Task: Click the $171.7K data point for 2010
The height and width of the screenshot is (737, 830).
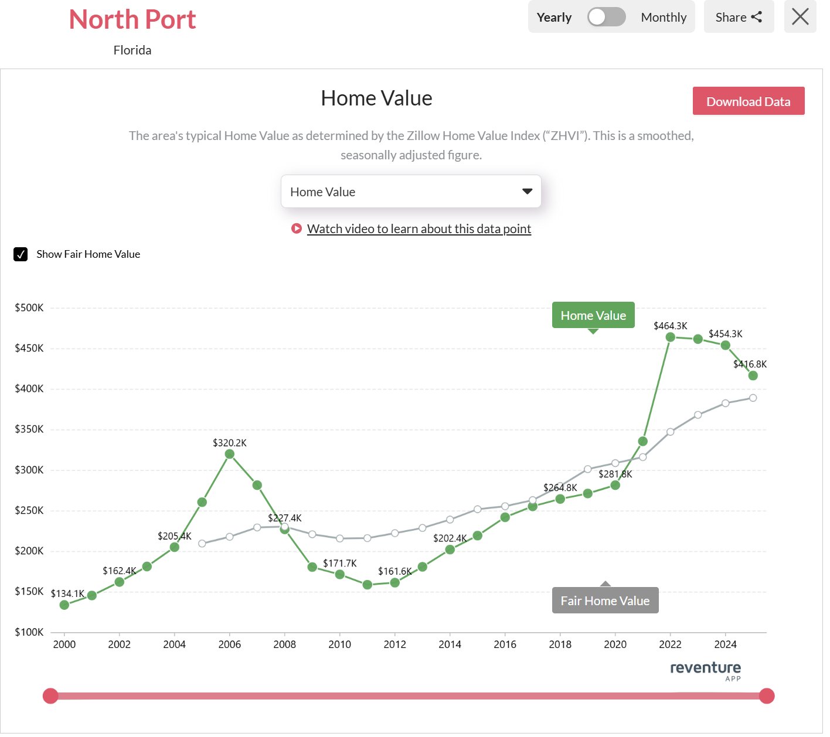Action: (x=340, y=574)
